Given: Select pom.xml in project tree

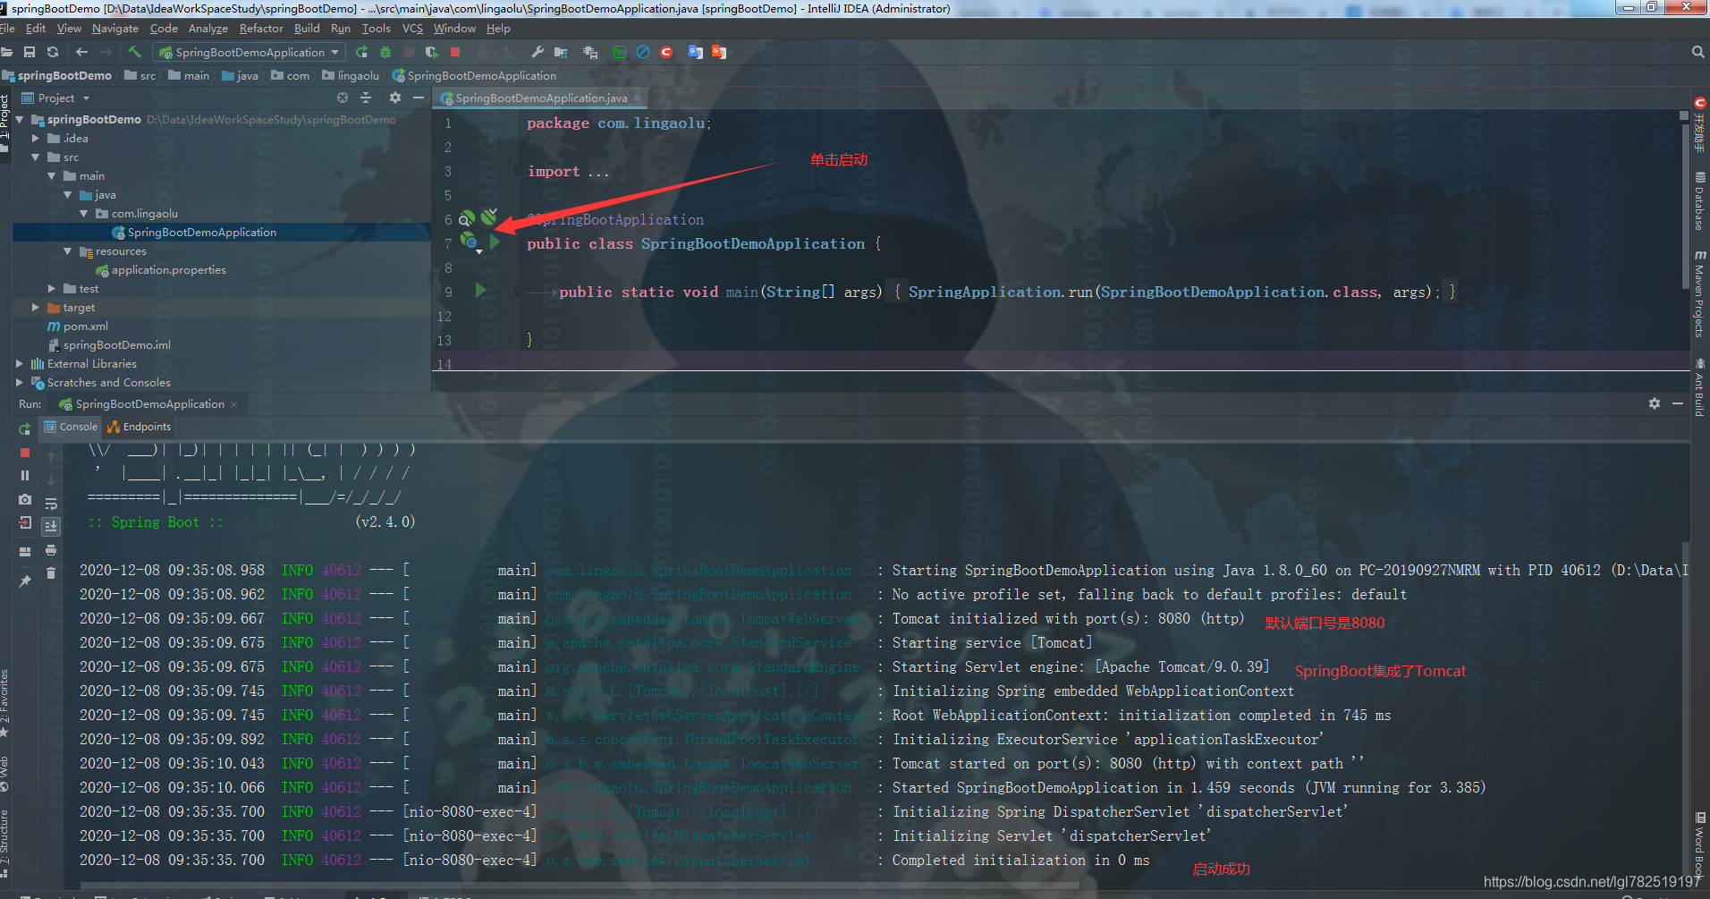Looking at the screenshot, I should click(78, 326).
